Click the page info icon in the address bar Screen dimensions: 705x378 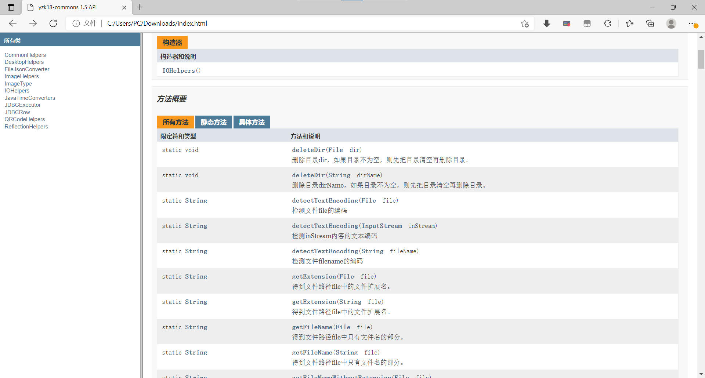tap(76, 23)
